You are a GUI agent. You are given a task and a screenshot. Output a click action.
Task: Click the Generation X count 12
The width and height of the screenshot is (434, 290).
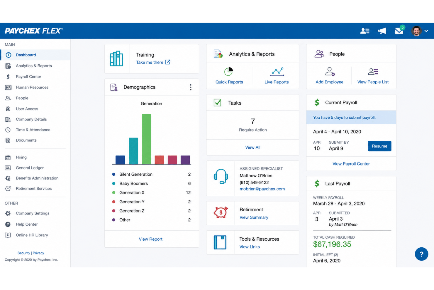click(x=188, y=193)
